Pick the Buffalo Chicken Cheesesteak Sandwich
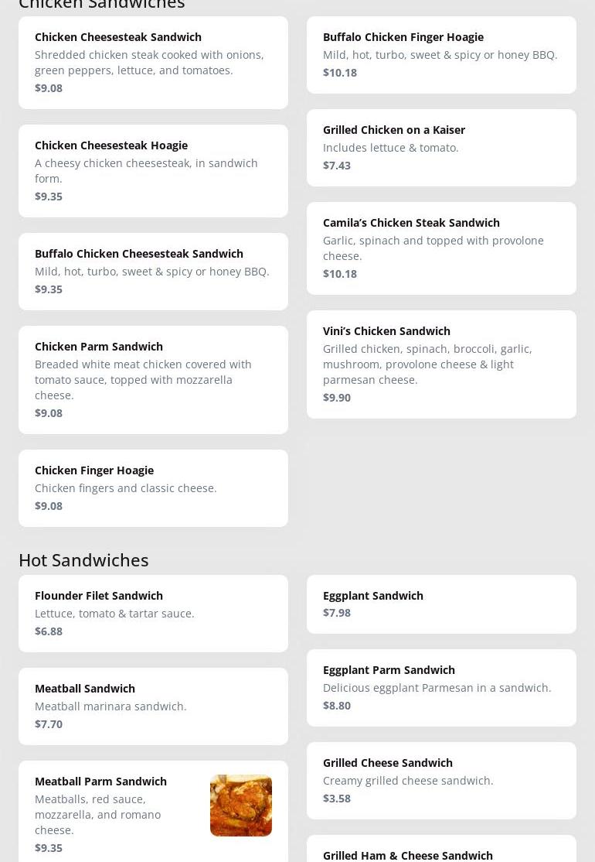The height and width of the screenshot is (862, 595). 153,271
